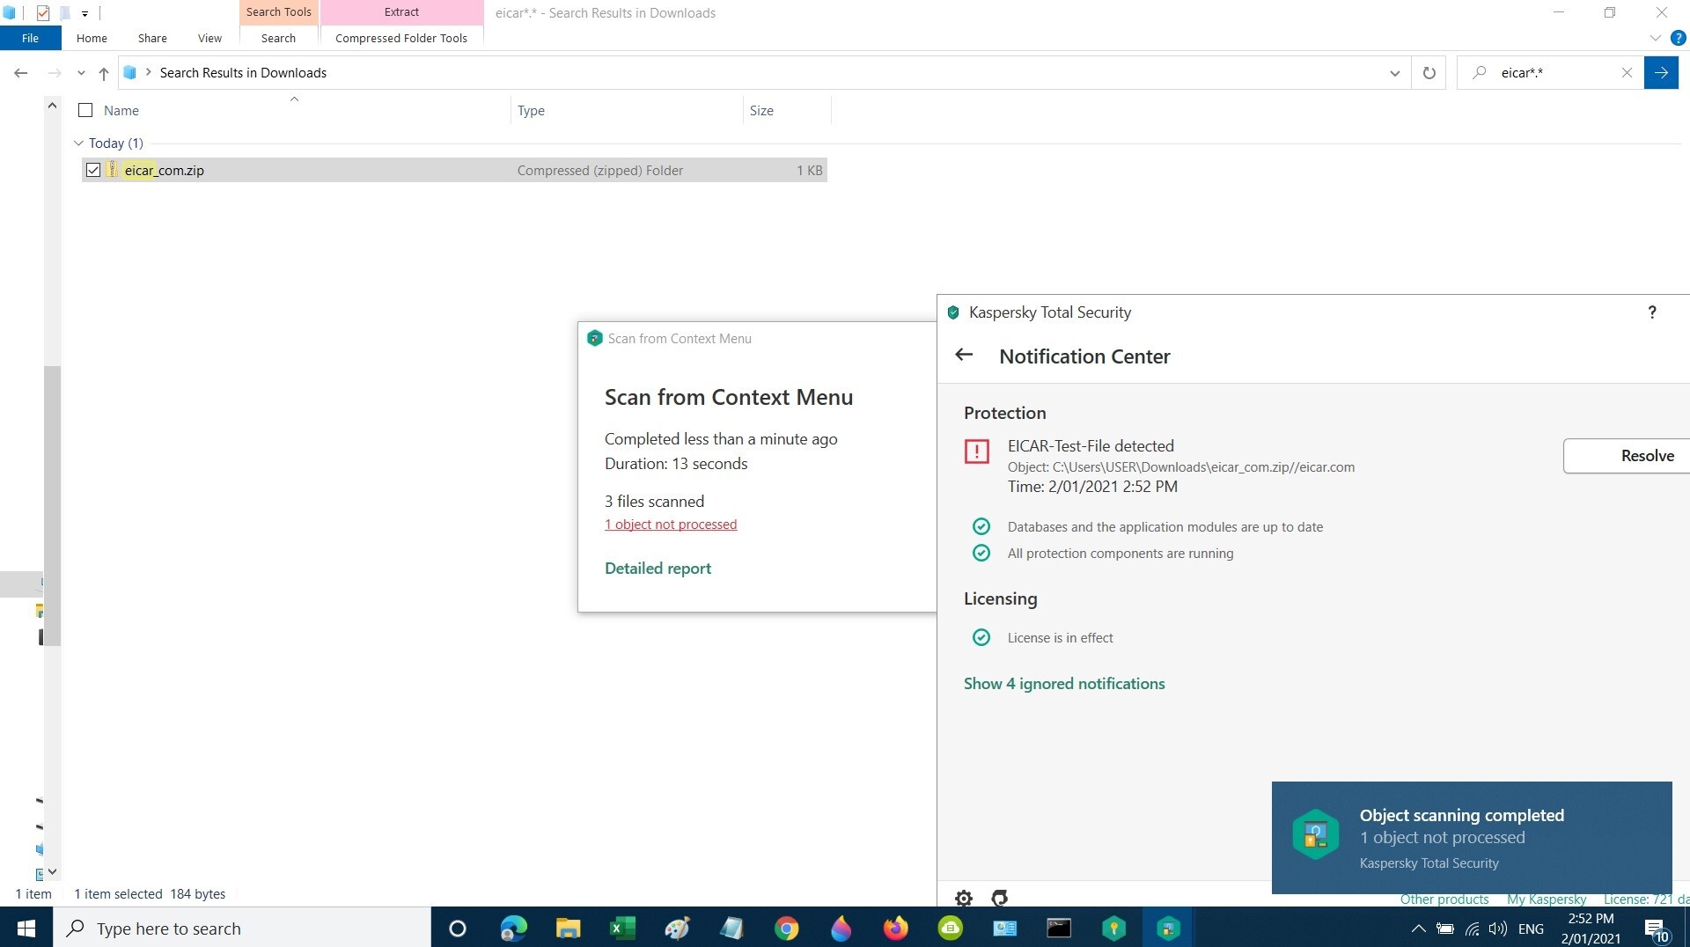Open Windows action center notifications
This screenshot has width=1690, height=947.
coord(1657,929)
